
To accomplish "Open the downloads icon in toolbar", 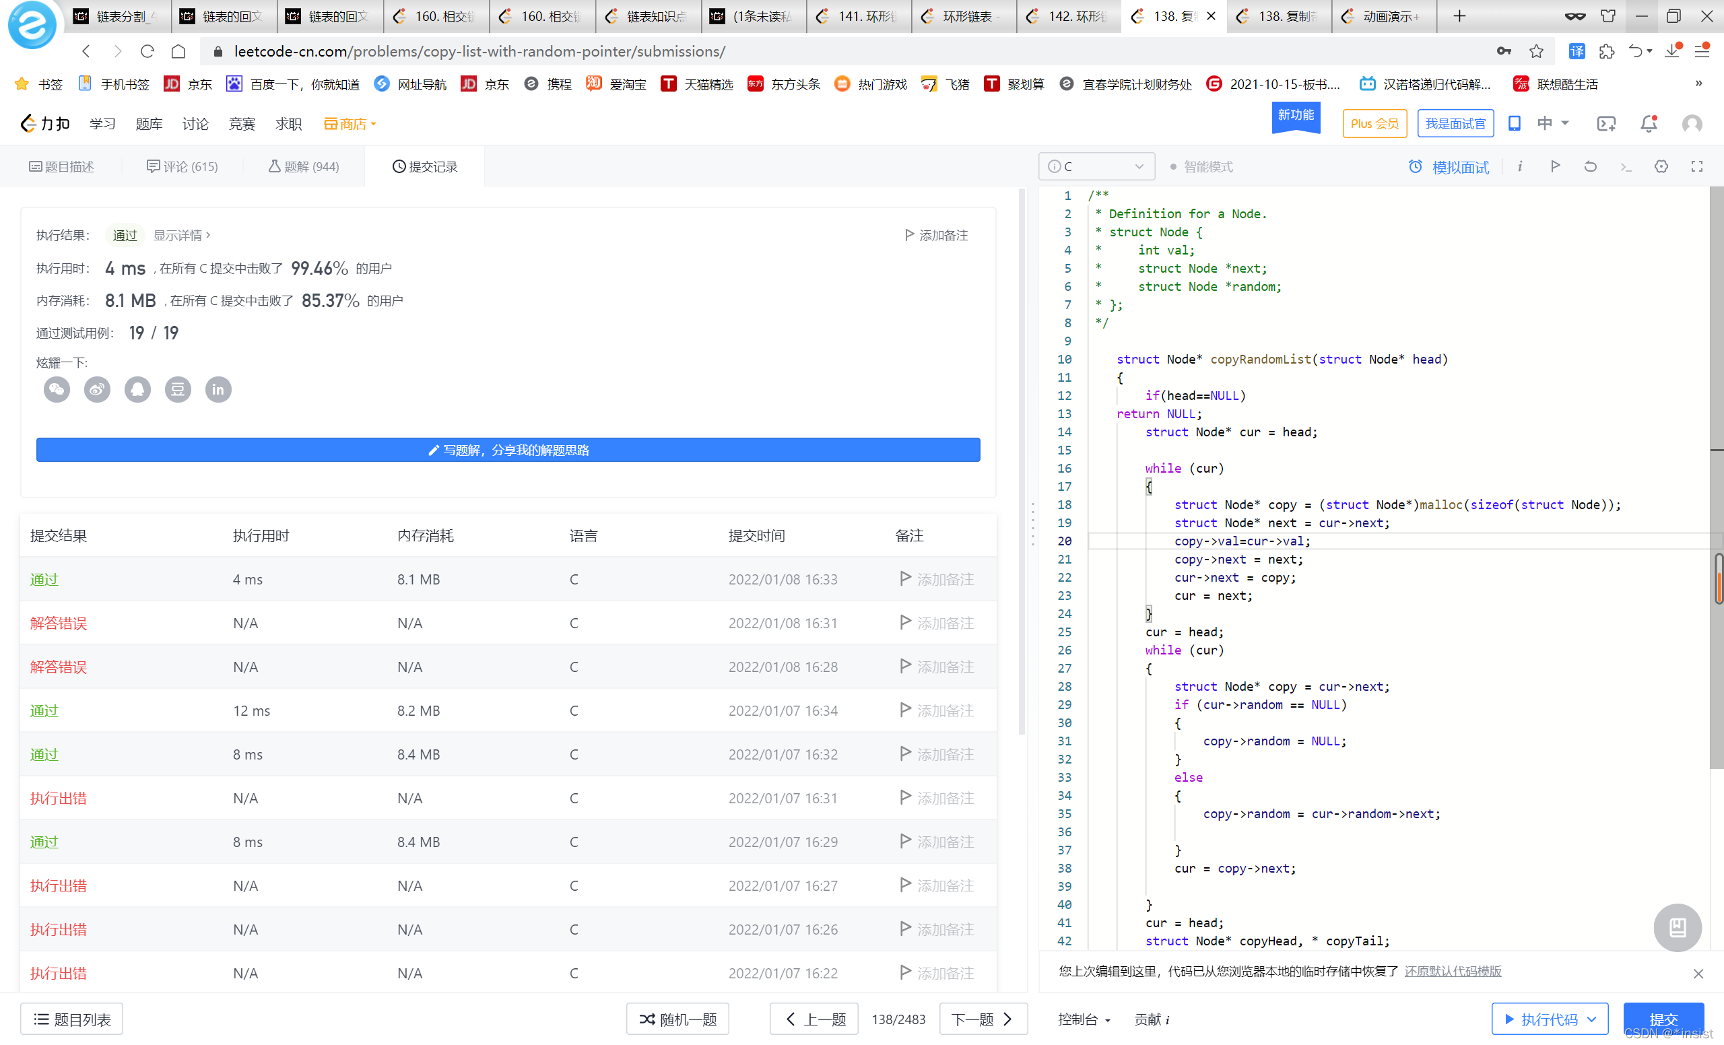I will point(1672,51).
